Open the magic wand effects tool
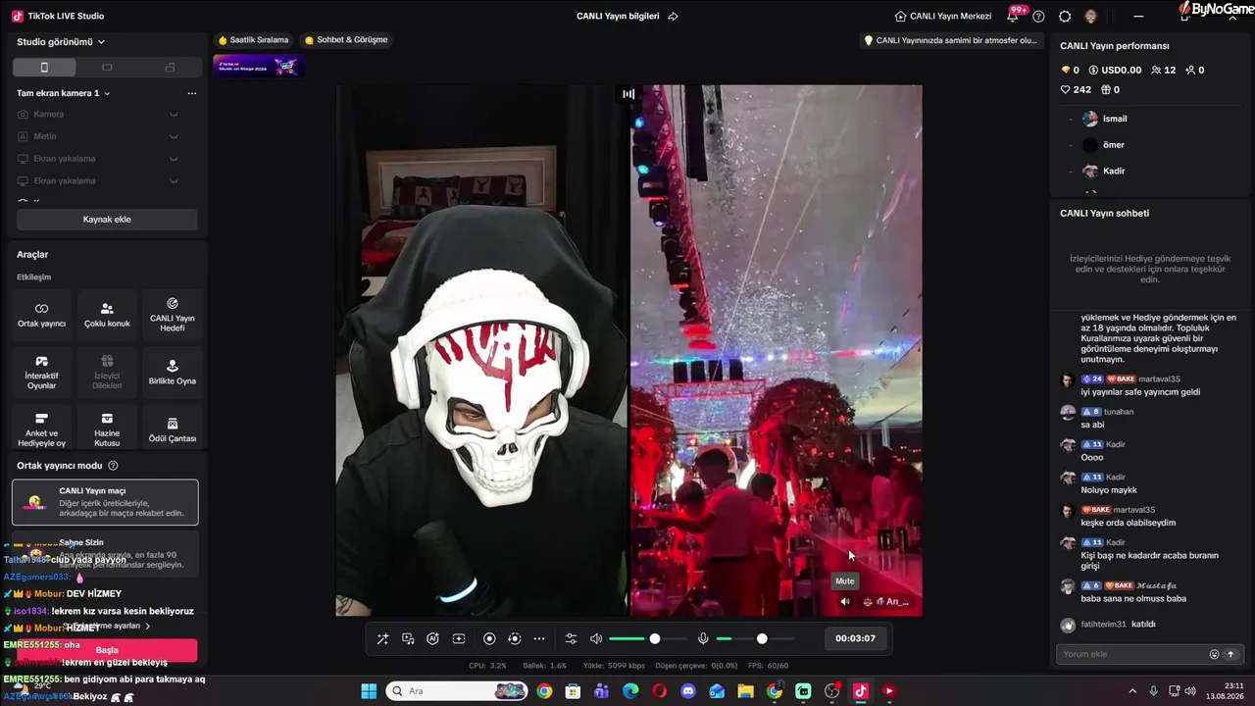This screenshot has width=1255, height=706. coord(382,638)
